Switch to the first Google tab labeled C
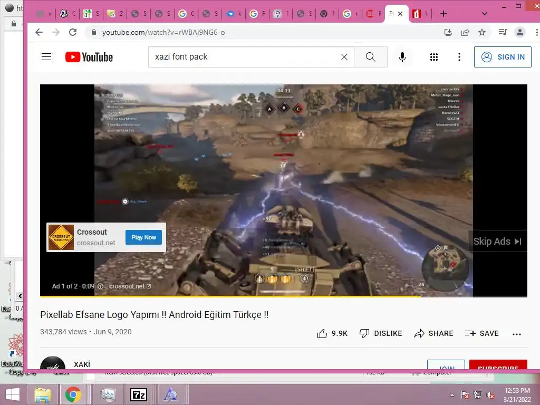540x405 pixels. click(x=186, y=14)
